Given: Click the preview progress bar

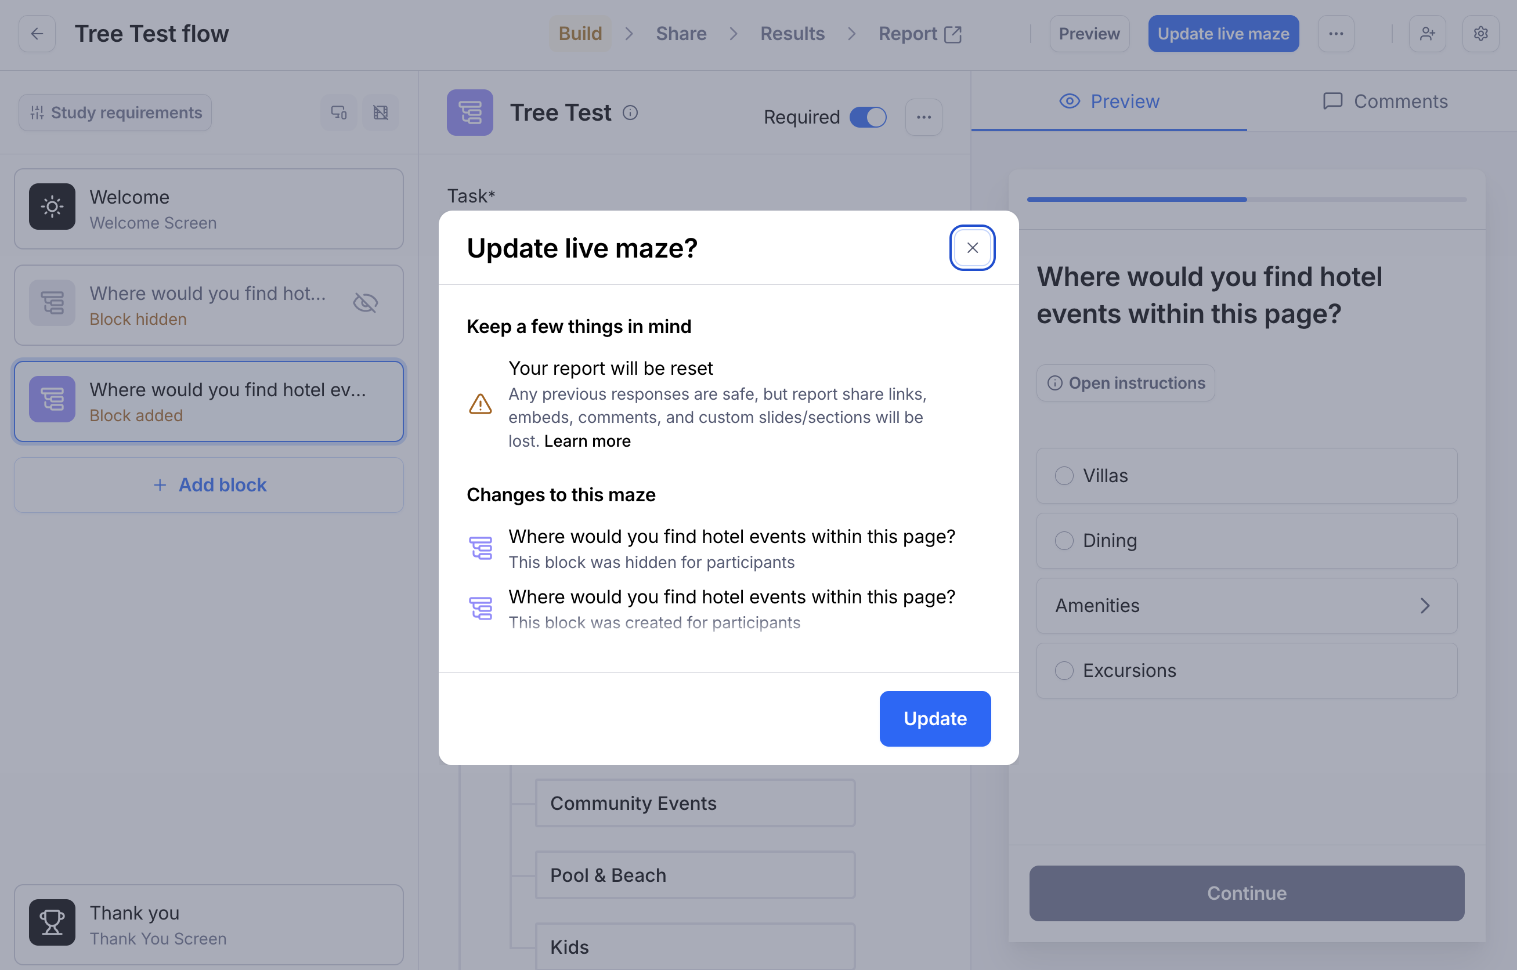Looking at the screenshot, I should point(1246,200).
